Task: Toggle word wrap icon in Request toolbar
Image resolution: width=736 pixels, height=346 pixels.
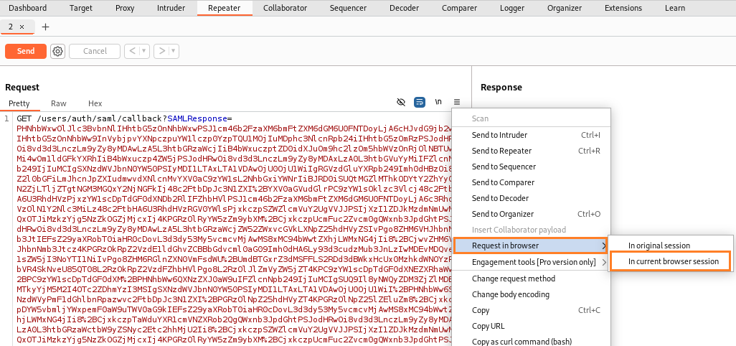Action: point(420,102)
